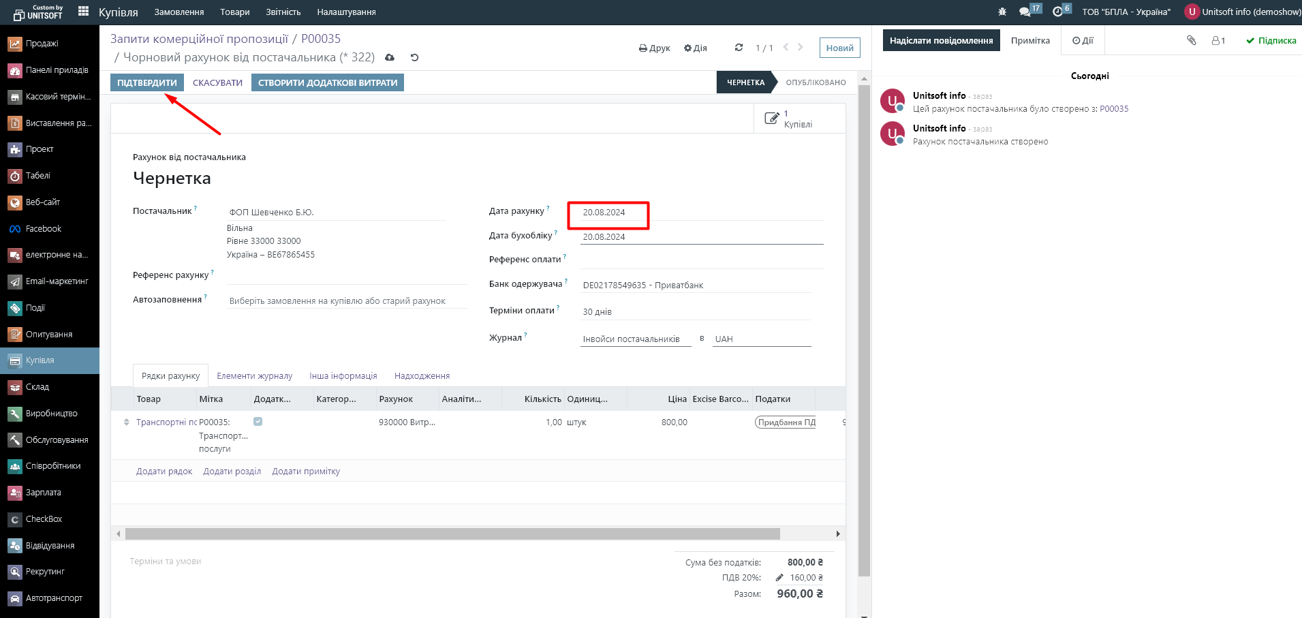This screenshot has width=1302, height=618.
Task: Open the apps grid menu icon
Action: (84, 12)
